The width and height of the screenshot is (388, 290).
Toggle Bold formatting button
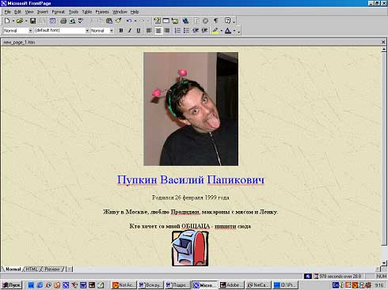(121, 31)
